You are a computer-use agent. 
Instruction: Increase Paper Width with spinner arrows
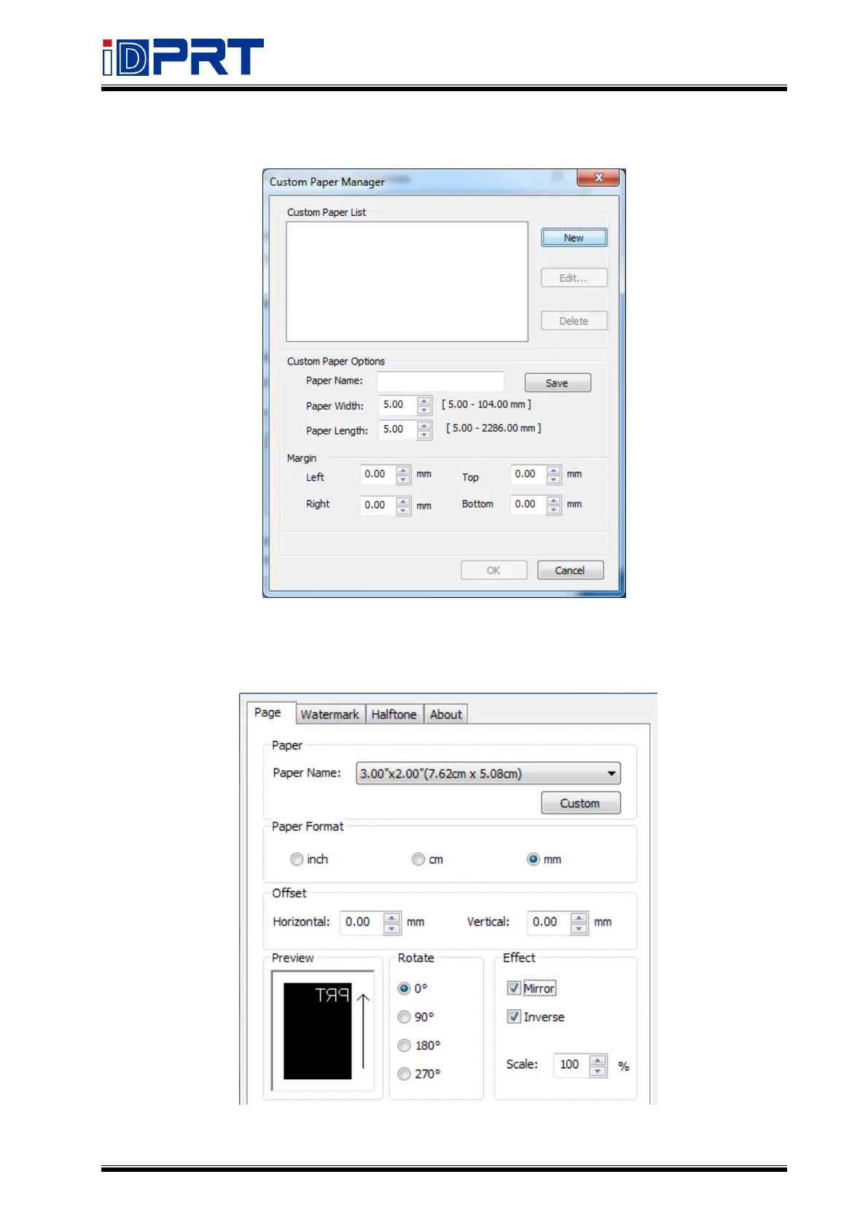[424, 401]
